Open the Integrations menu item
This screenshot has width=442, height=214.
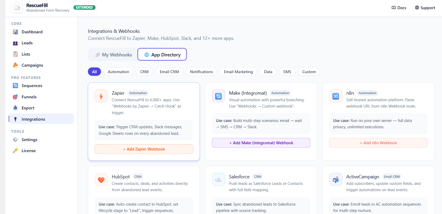[x=41, y=119]
